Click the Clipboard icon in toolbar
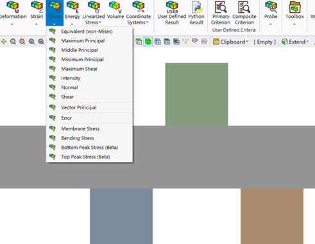Image resolution: width=315 pixels, height=244 pixels. [x=216, y=42]
